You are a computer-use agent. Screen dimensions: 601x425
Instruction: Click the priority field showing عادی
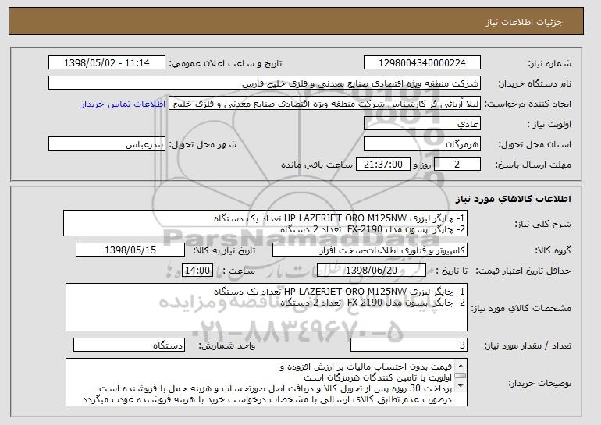422,124
